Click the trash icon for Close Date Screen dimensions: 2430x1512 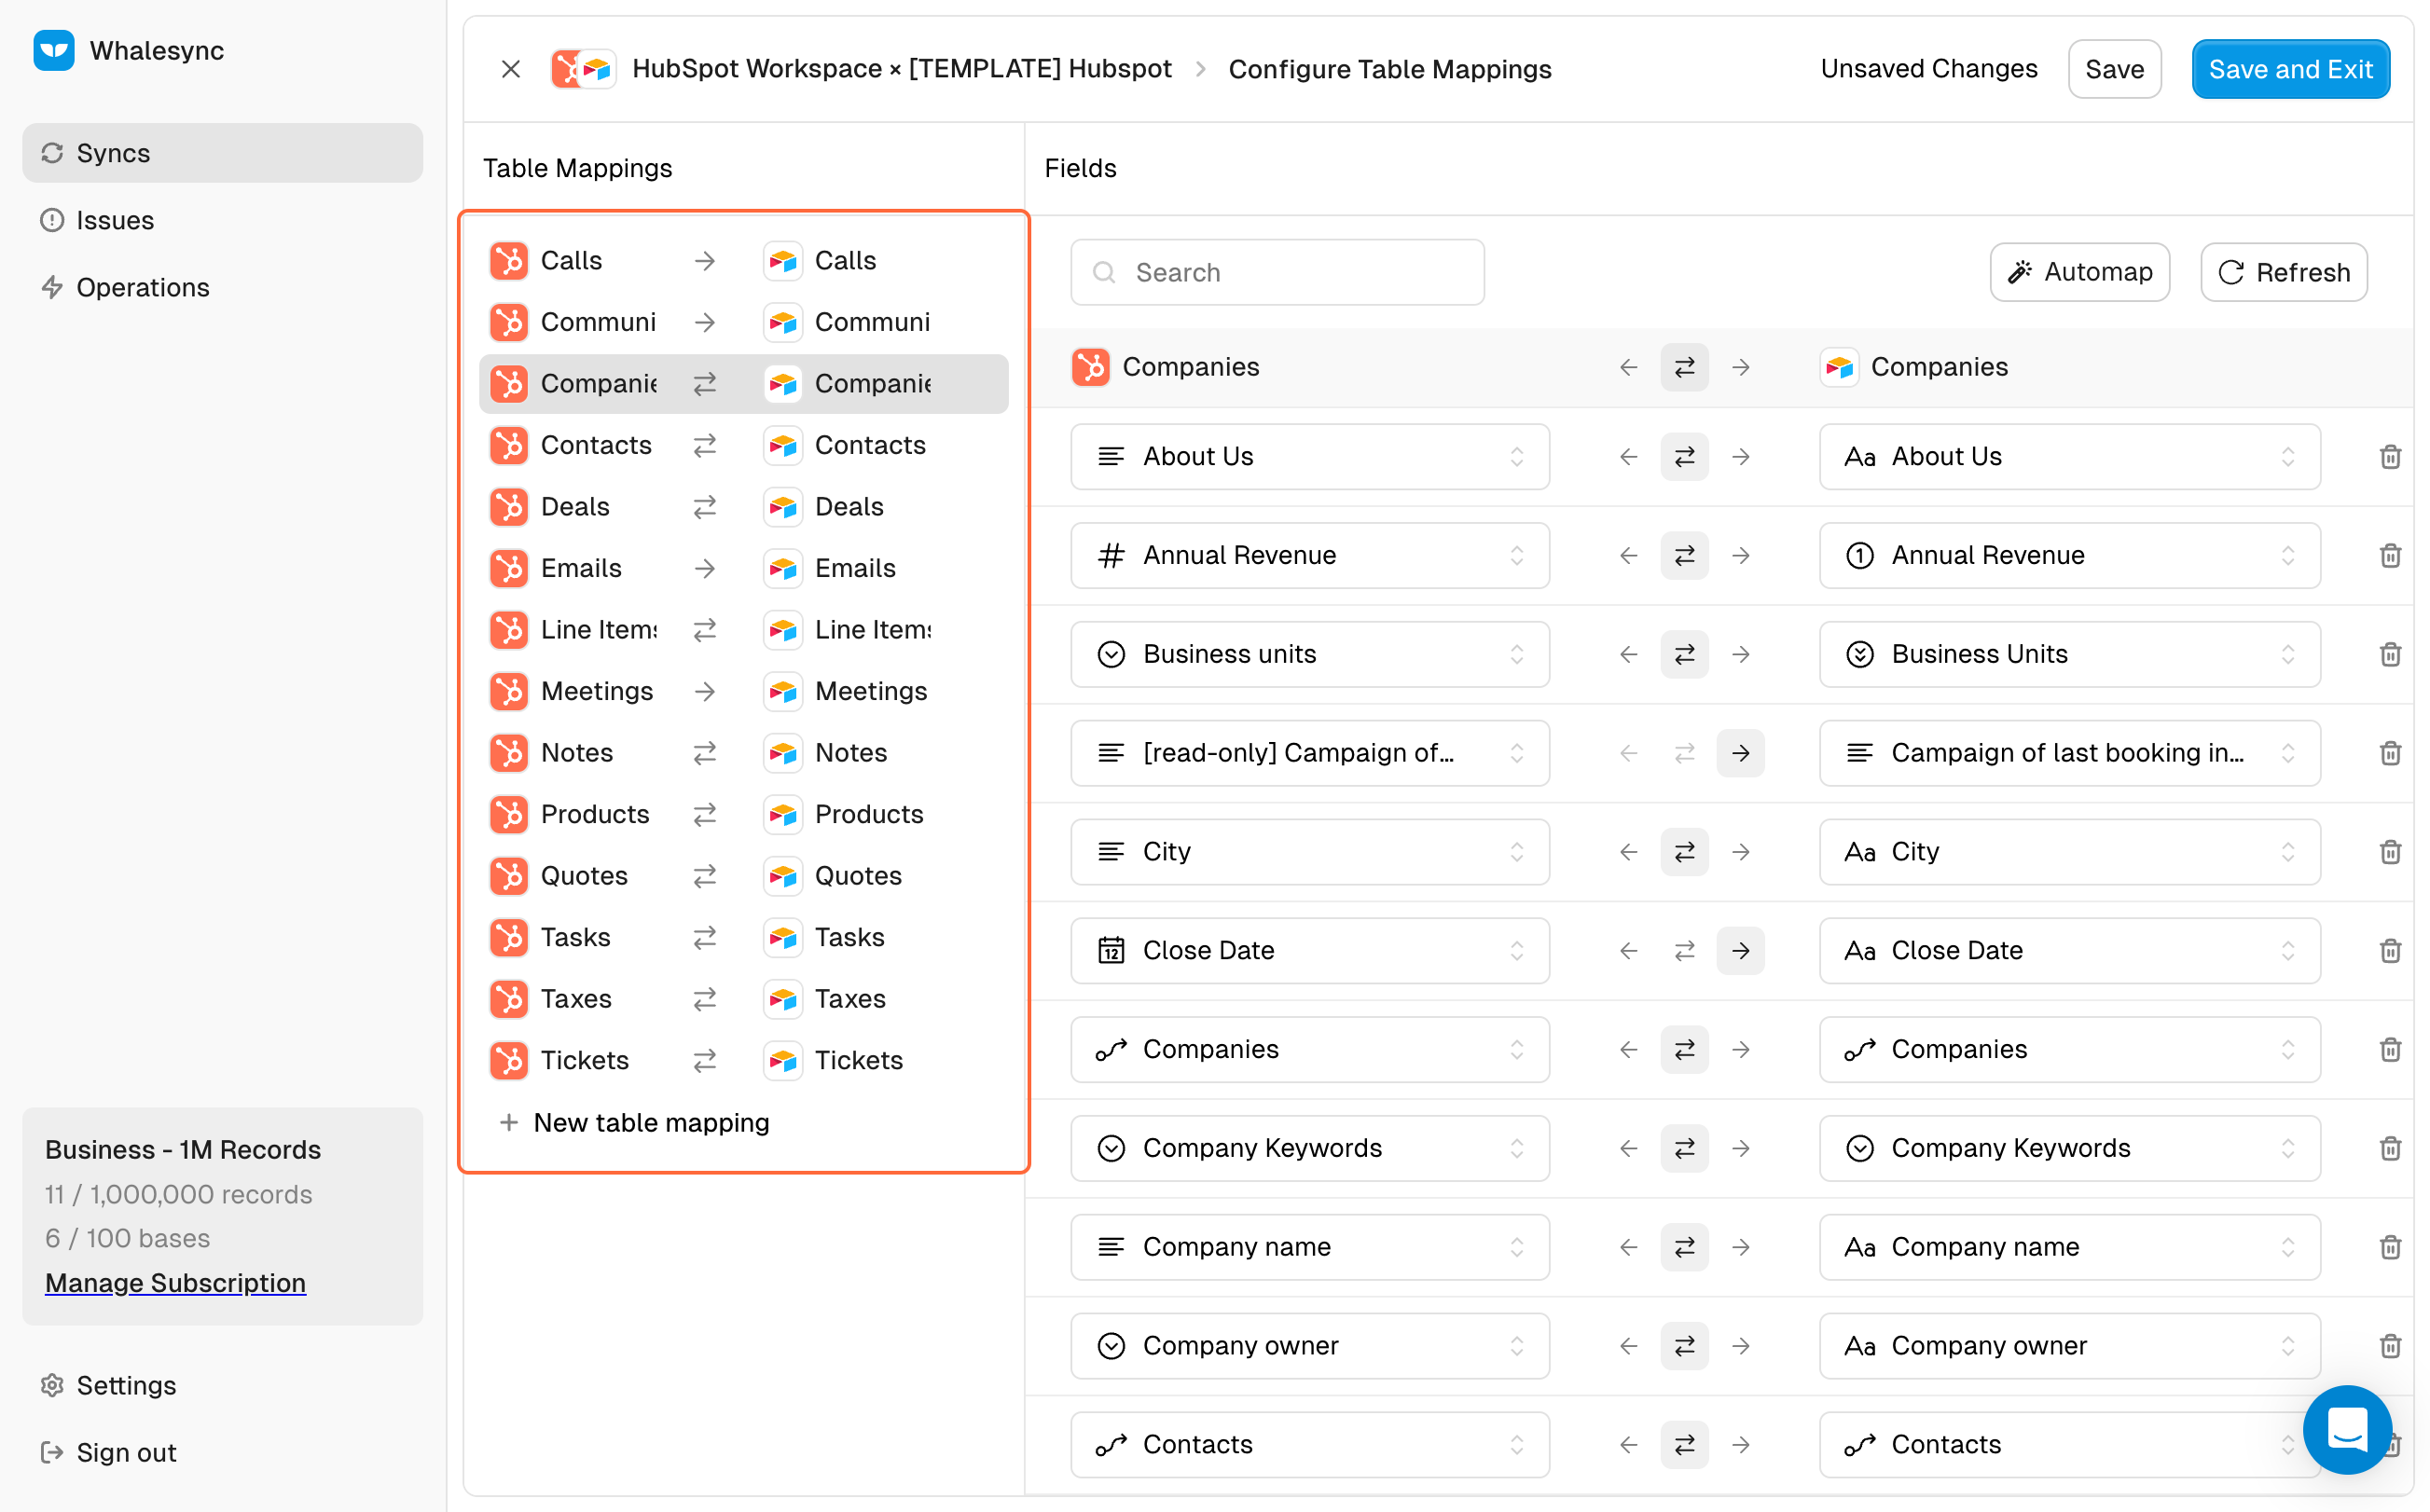click(x=2389, y=951)
